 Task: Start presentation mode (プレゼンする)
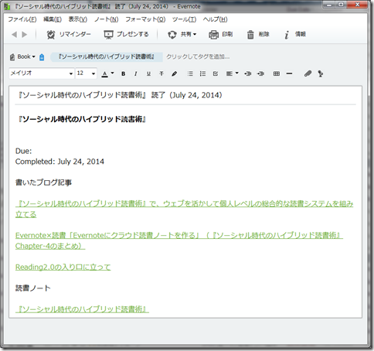click(x=126, y=35)
